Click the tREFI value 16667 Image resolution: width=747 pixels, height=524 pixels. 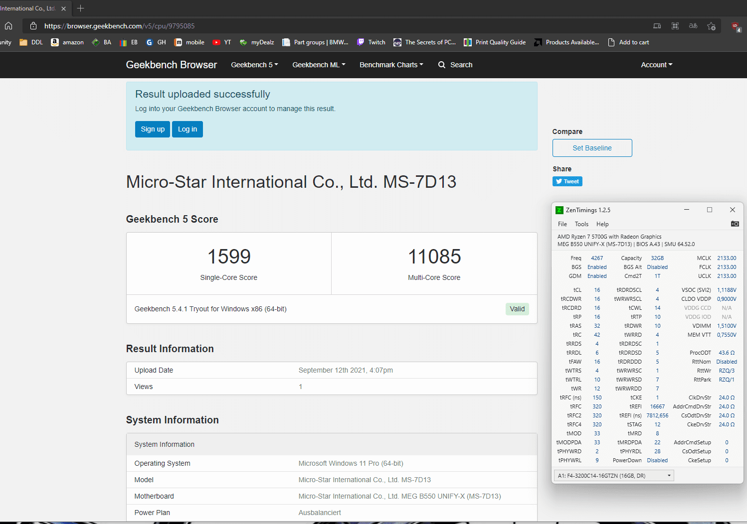pyautogui.click(x=657, y=406)
